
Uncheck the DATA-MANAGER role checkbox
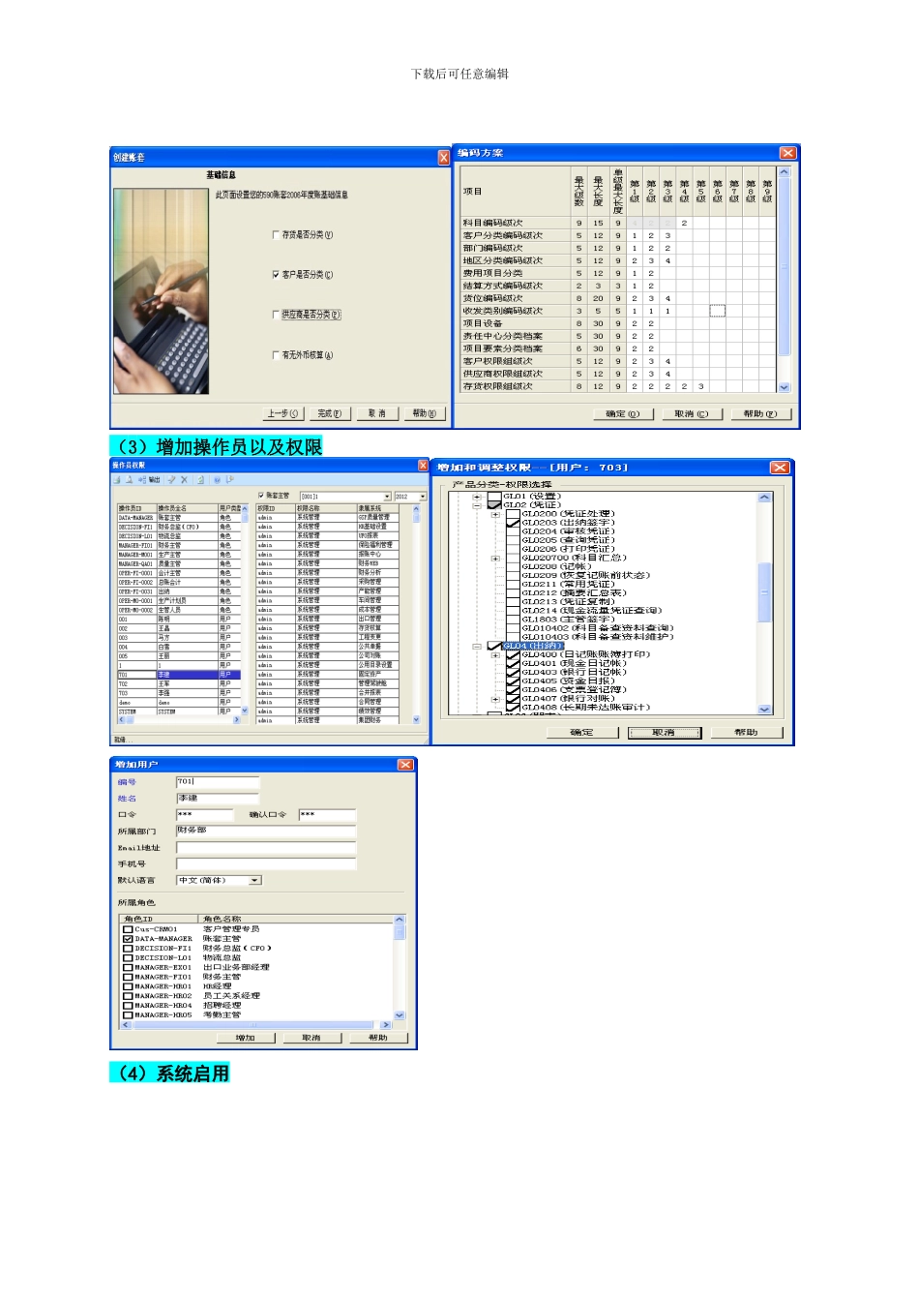tap(128, 939)
